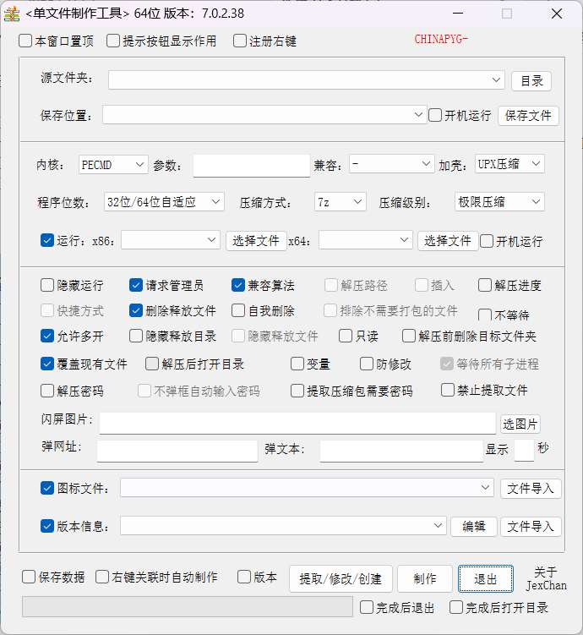Expand 压缩级别 极限压缩 dropdown
This screenshot has width=583, height=635.
tap(499, 202)
